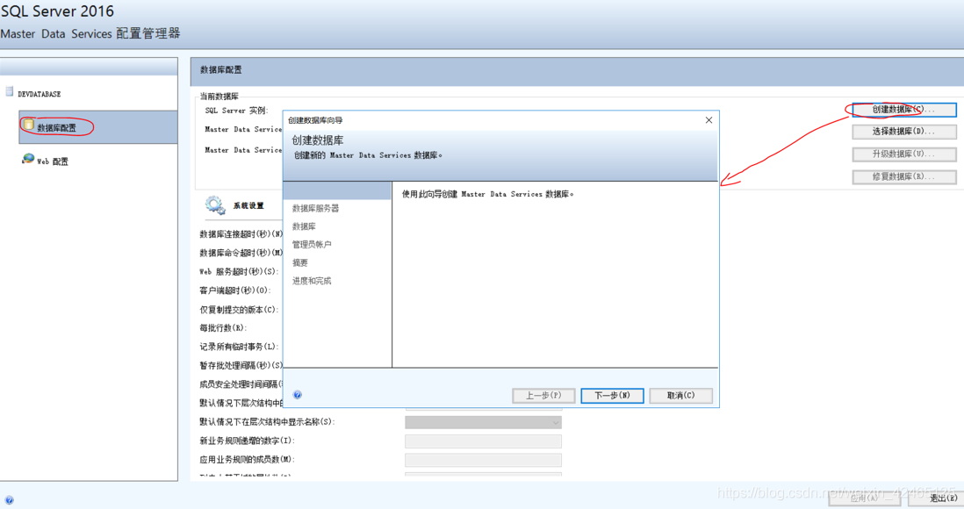The width and height of the screenshot is (964, 509).
Task: Click the 仅复制提交的版本(C) label
Action: click(239, 309)
